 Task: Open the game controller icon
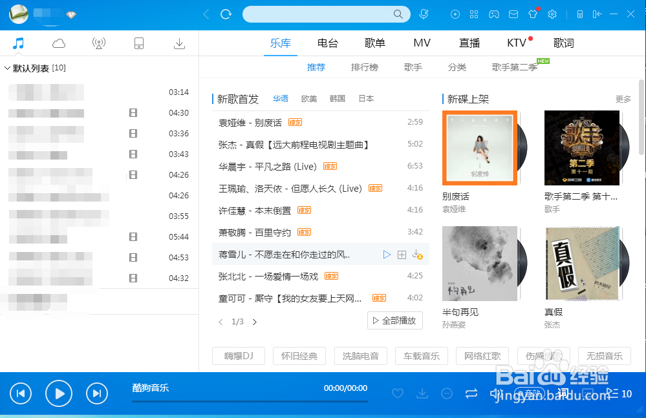point(494,14)
